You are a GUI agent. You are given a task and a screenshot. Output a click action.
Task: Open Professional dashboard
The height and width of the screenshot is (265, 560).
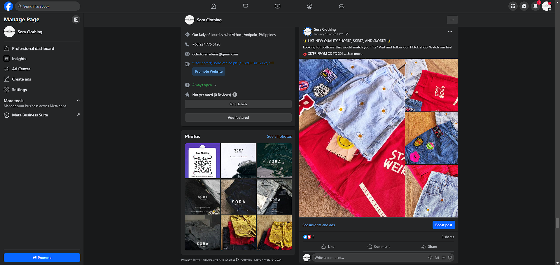point(42,48)
